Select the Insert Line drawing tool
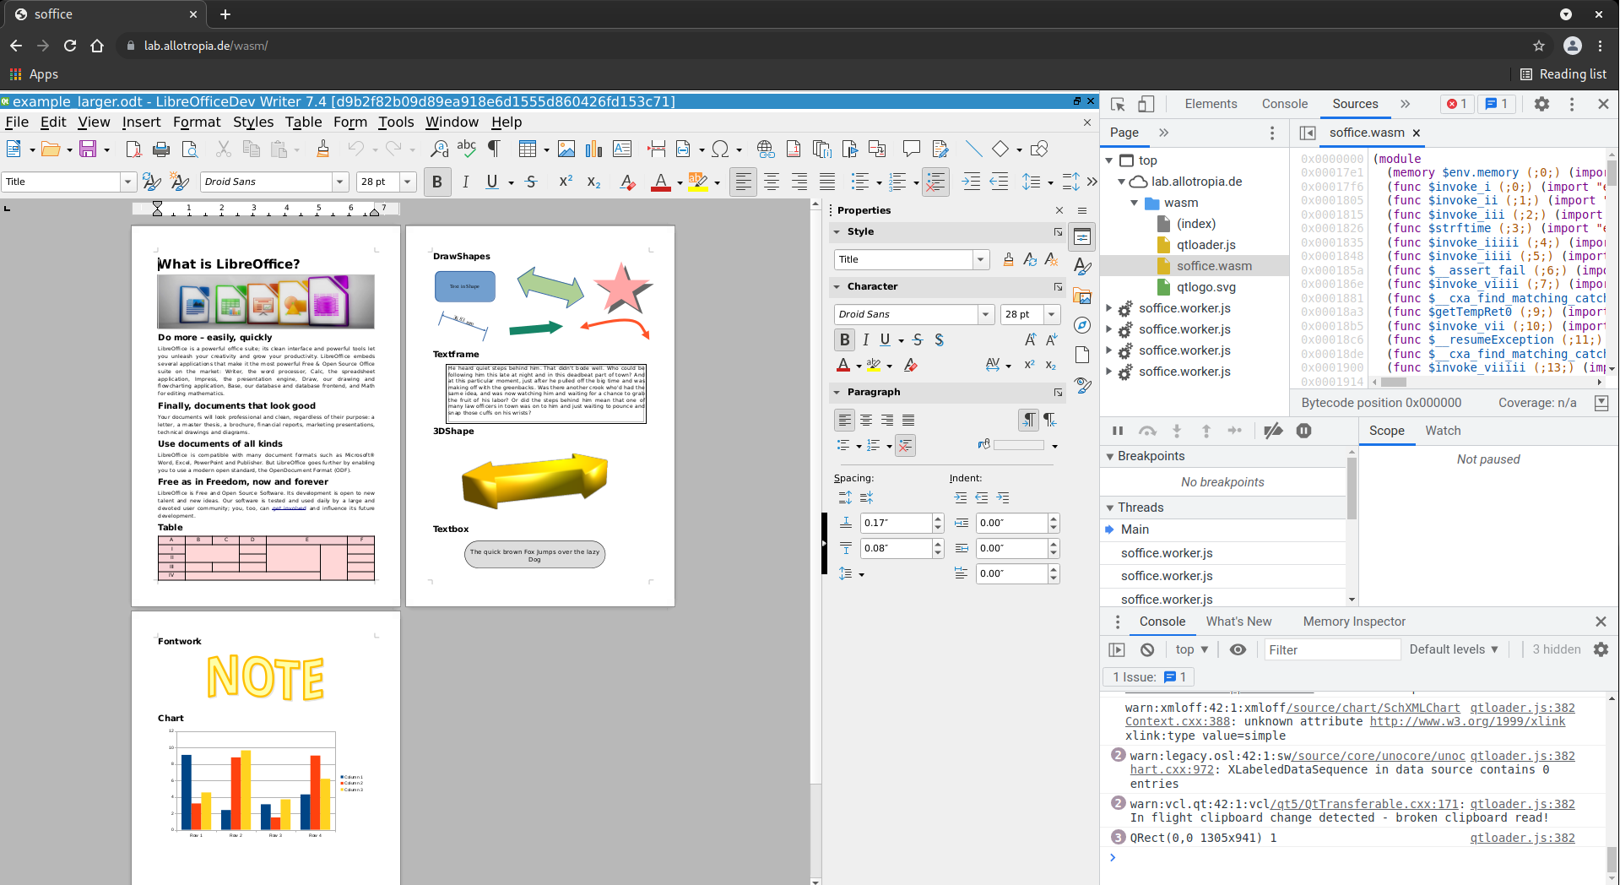Viewport: 1620px width, 885px height. [x=973, y=149]
